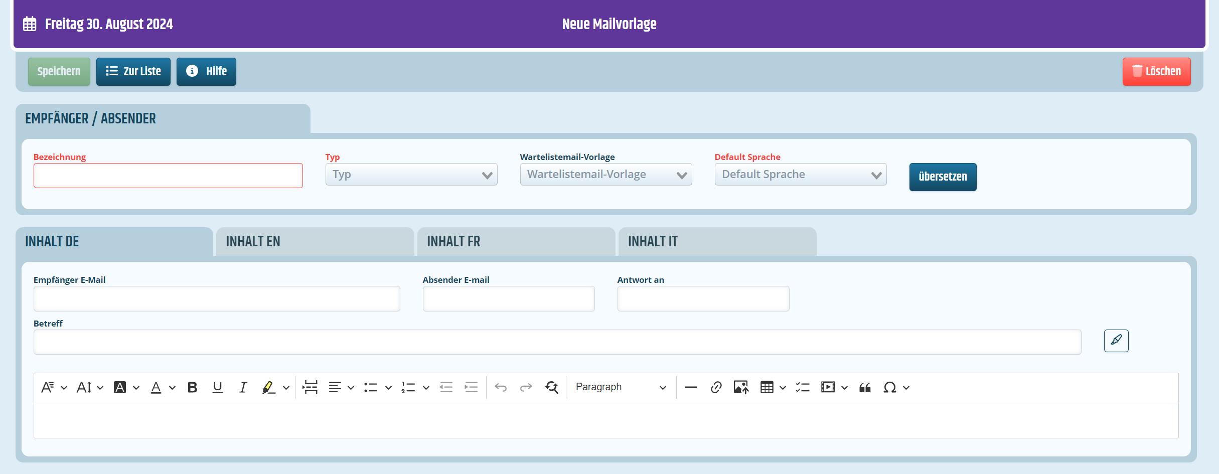Expand the special characters arrow
The height and width of the screenshot is (474, 1219).
pyautogui.click(x=906, y=388)
